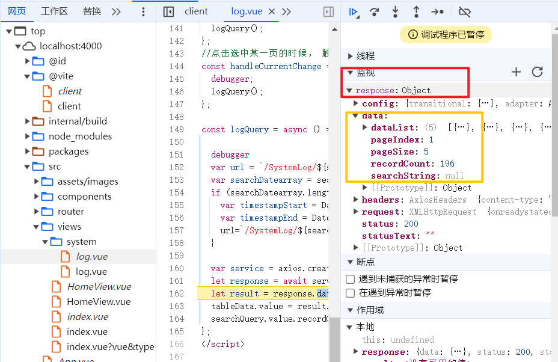Viewport: 558px width, 362px height.
Task: Expand the @id folder
Action: pos(28,61)
